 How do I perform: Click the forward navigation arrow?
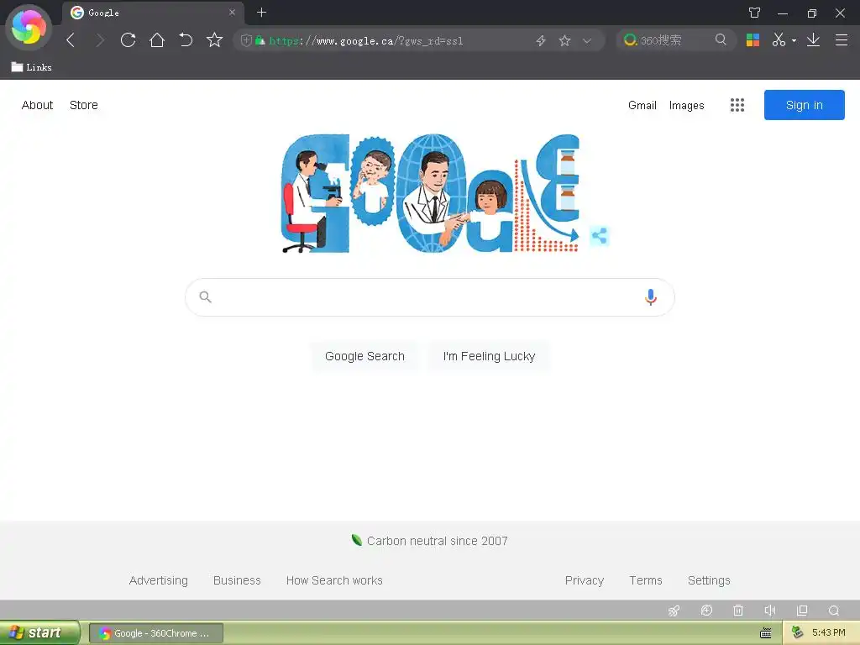100,40
